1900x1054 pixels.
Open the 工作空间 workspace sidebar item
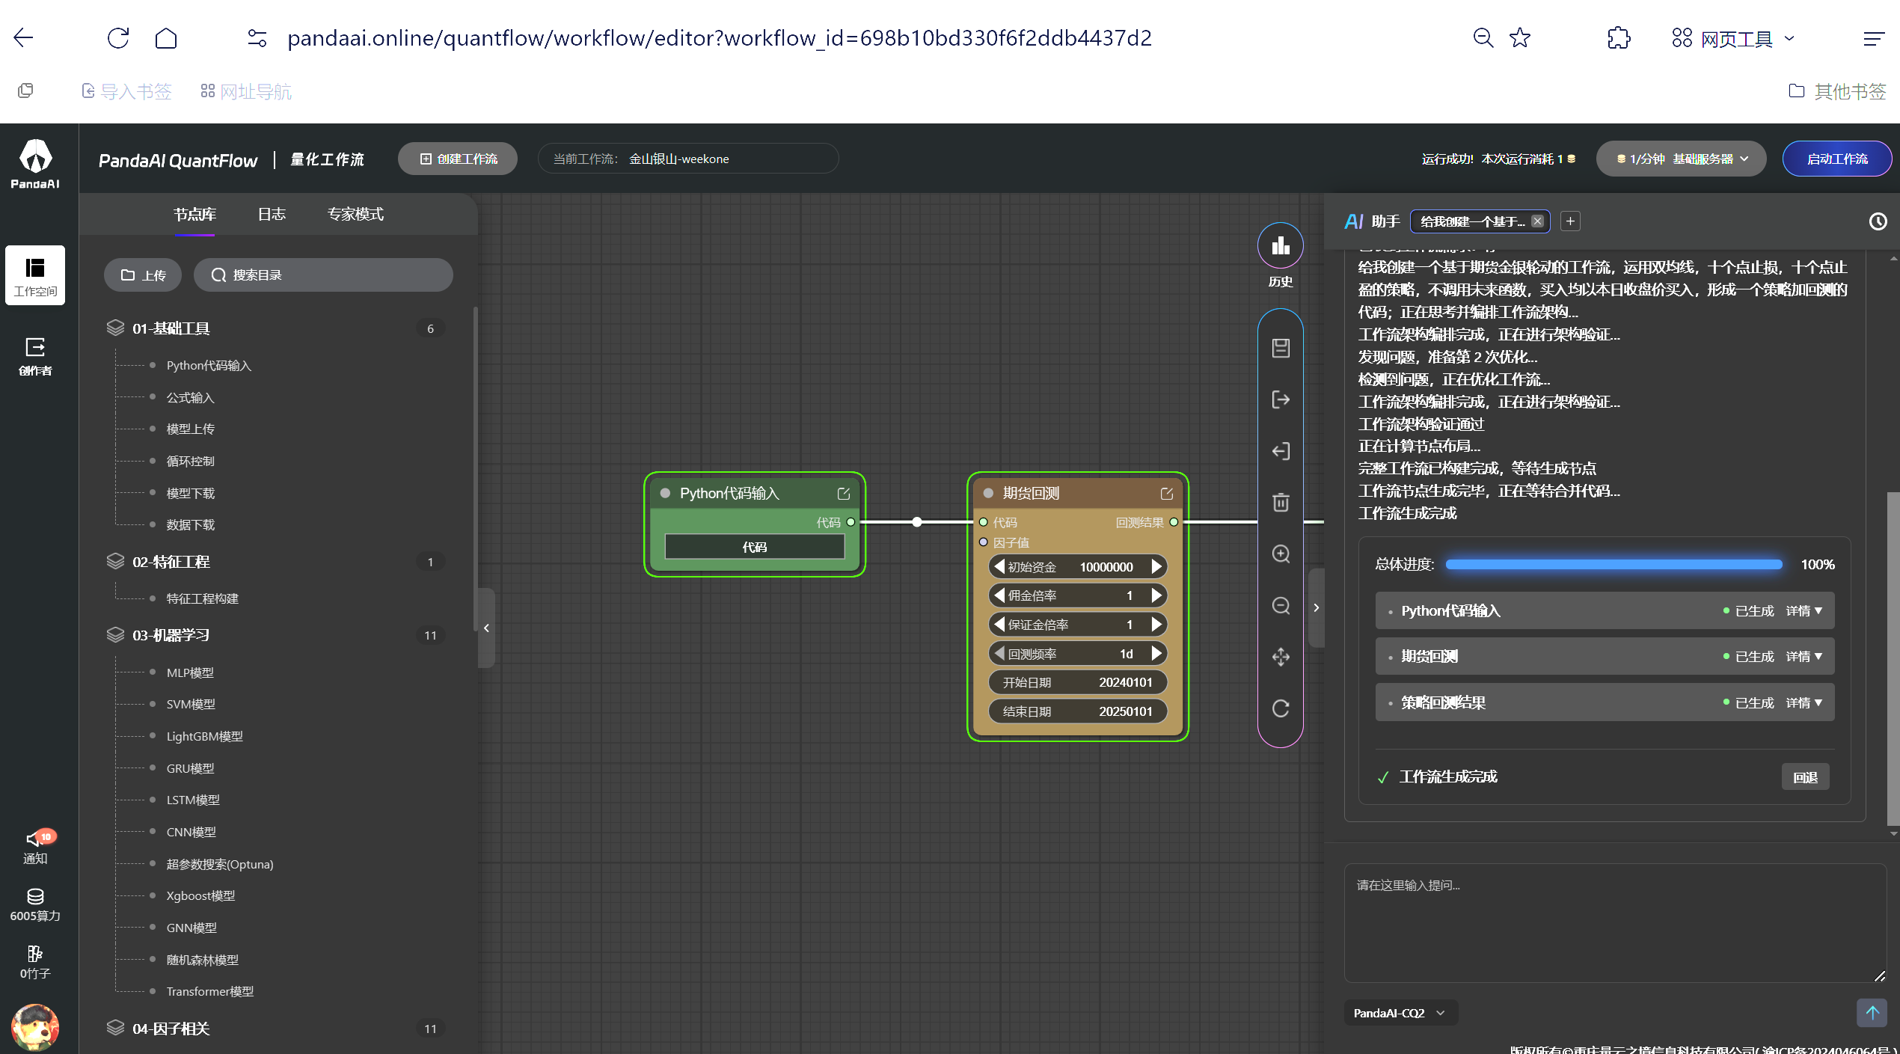pos(35,275)
